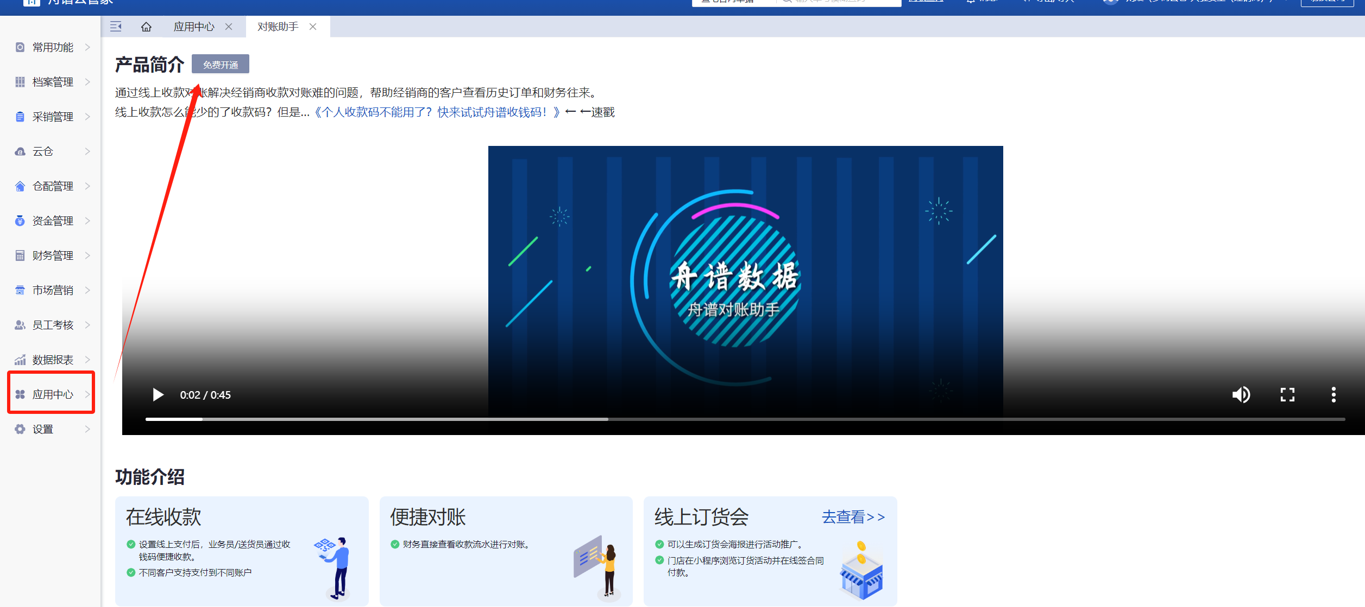Close the 应用中心 tab
Image resolution: width=1365 pixels, height=607 pixels.
(x=229, y=27)
